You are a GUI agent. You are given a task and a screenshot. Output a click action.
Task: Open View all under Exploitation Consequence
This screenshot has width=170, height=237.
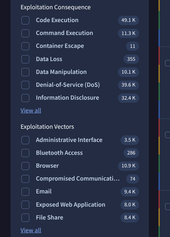click(x=31, y=111)
